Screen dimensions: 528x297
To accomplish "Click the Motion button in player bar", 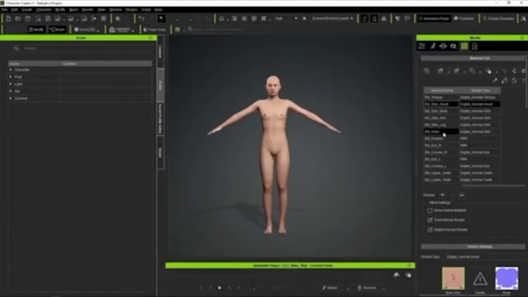I will [x=330, y=288].
